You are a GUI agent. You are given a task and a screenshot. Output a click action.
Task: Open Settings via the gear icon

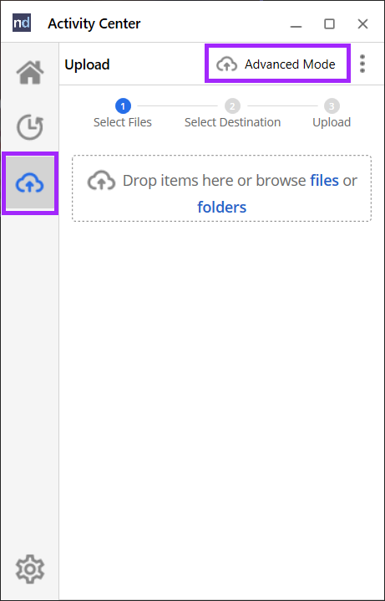pos(30,569)
